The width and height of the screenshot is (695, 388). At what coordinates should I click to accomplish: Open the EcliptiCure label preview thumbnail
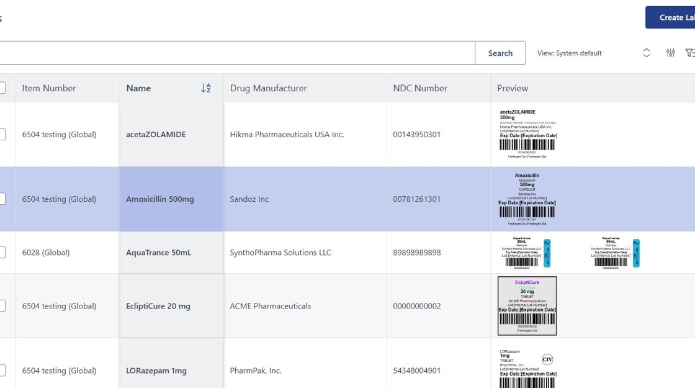click(527, 305)
